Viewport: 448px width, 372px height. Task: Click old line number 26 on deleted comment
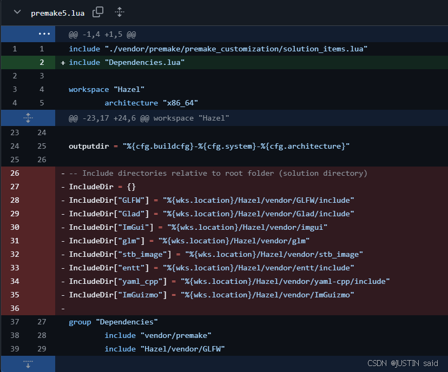tap(15, 173)
